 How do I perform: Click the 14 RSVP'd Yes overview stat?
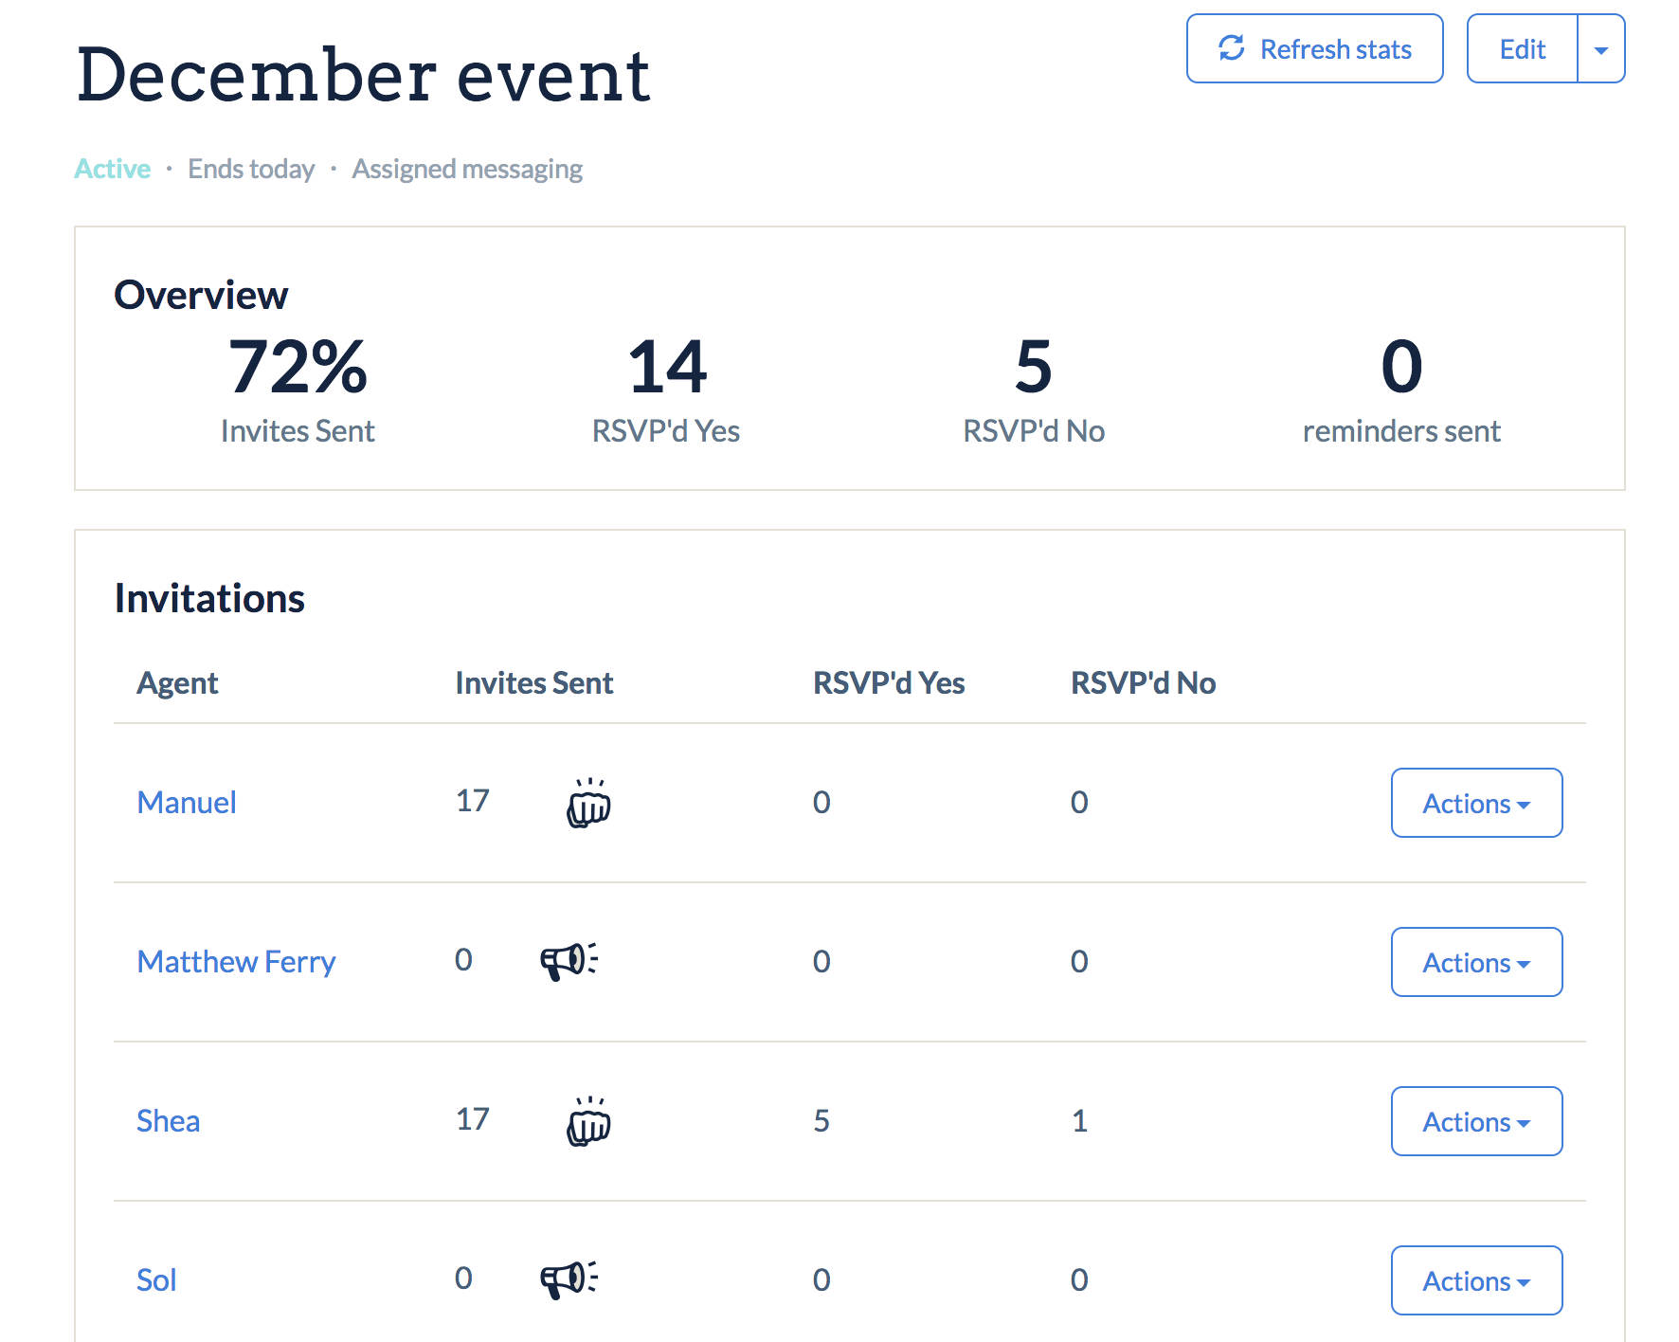666,390
